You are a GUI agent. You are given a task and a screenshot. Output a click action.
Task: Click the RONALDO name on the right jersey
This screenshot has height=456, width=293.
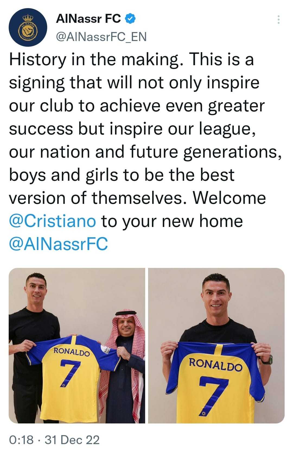(x=215, y=364)
